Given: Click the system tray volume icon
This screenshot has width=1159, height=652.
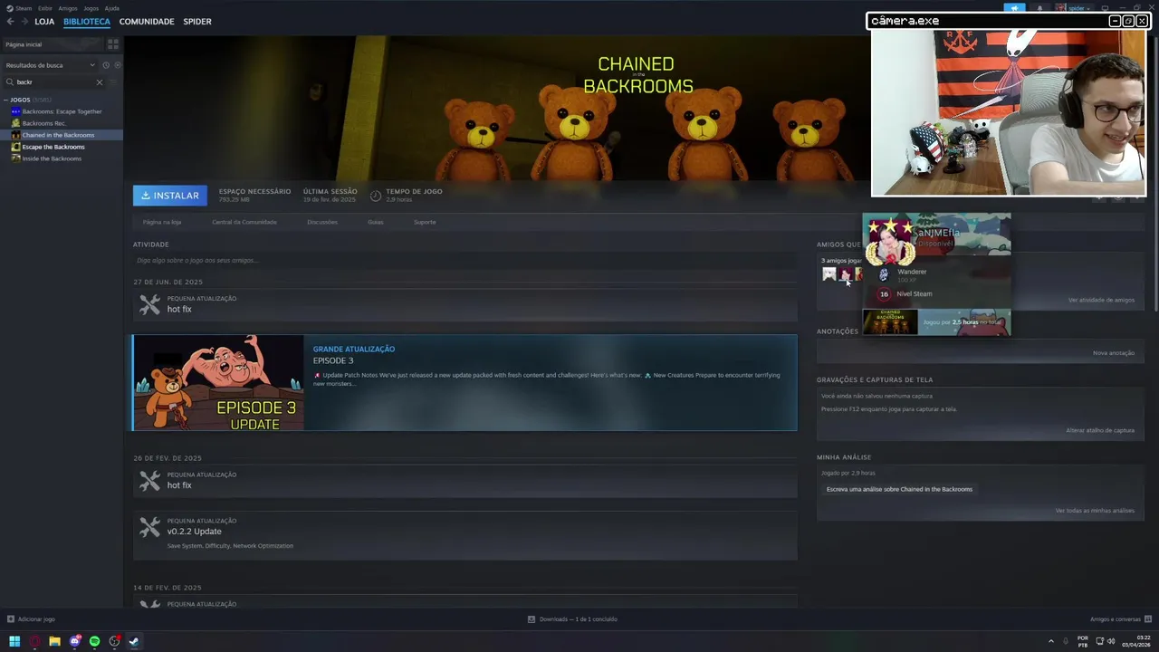Looking at the screenshot, I should 1111,641.
